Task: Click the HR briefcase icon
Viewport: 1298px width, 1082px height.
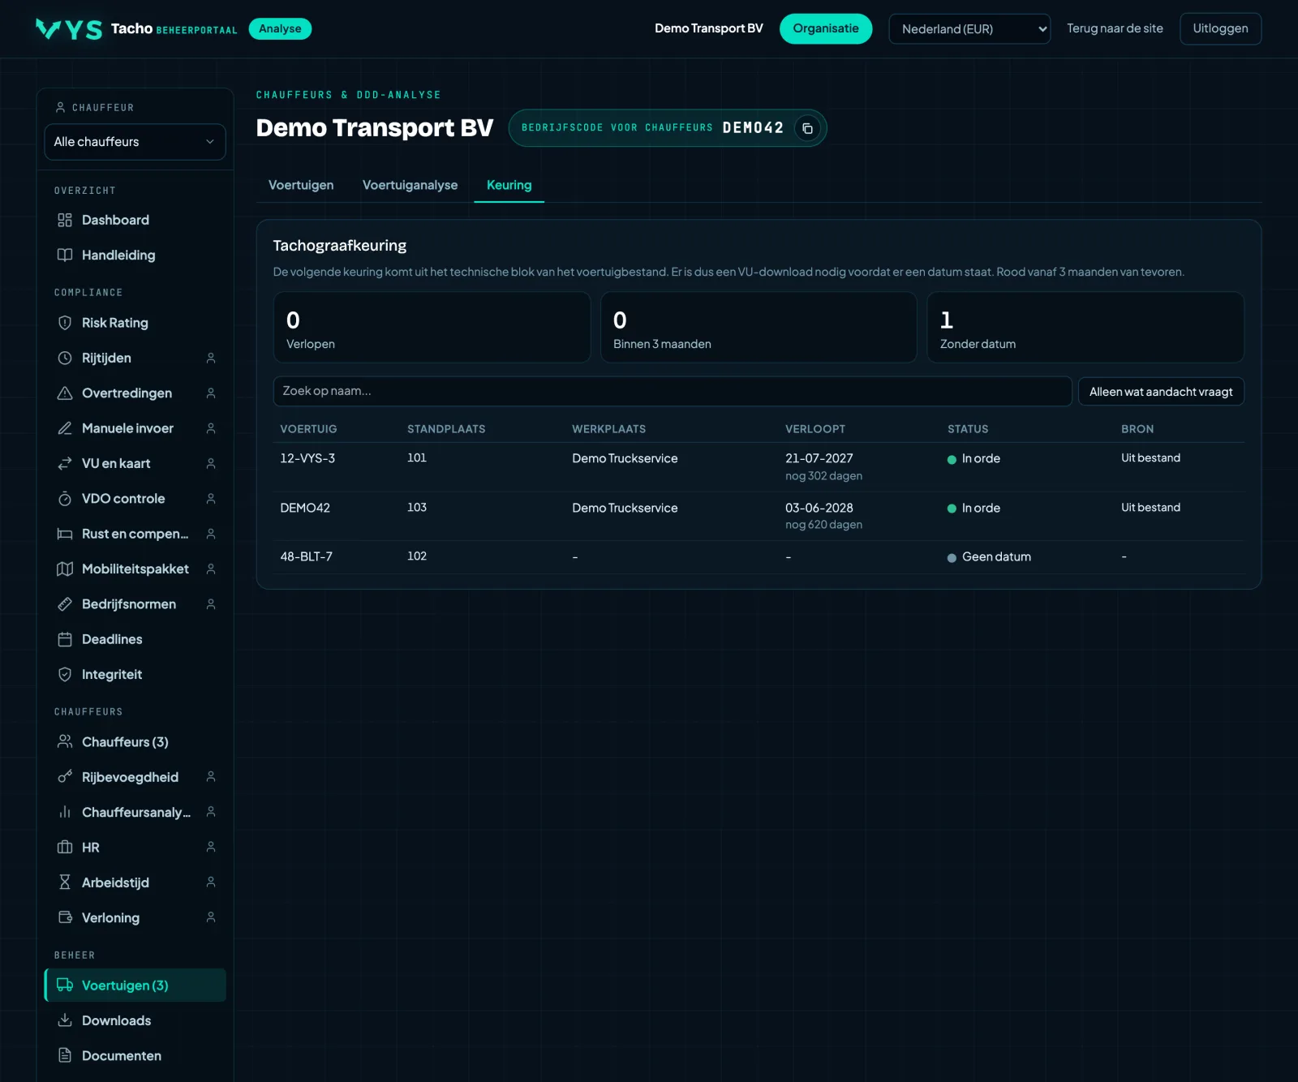Action: tap(65, 847)
